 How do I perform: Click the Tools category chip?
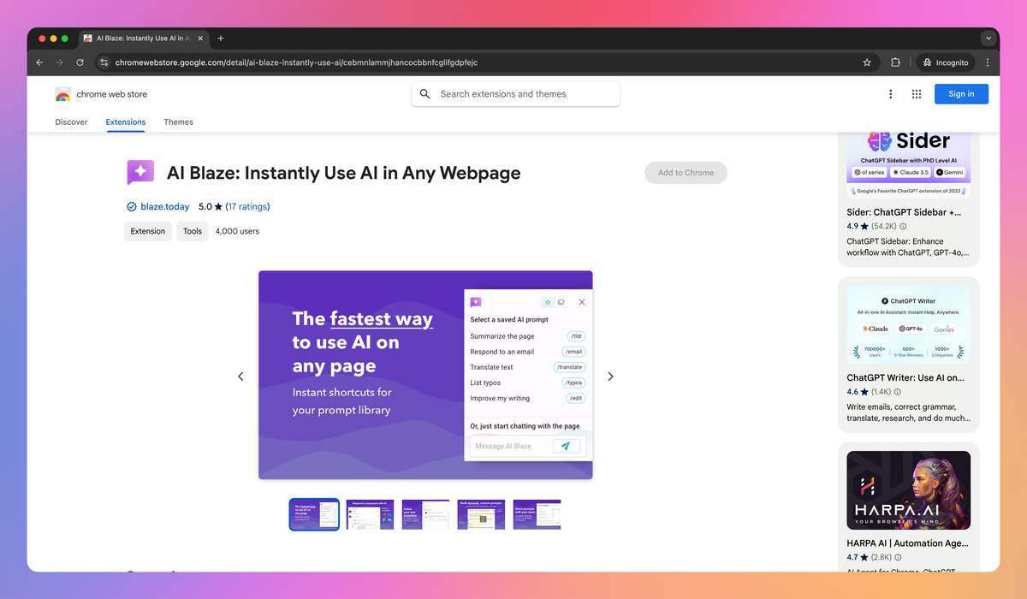(193, 231)
